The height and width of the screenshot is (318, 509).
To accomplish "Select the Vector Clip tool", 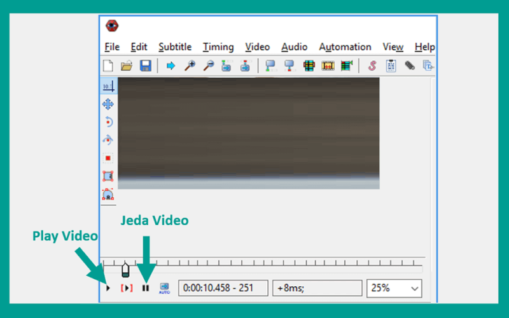I will pos(108,195).
